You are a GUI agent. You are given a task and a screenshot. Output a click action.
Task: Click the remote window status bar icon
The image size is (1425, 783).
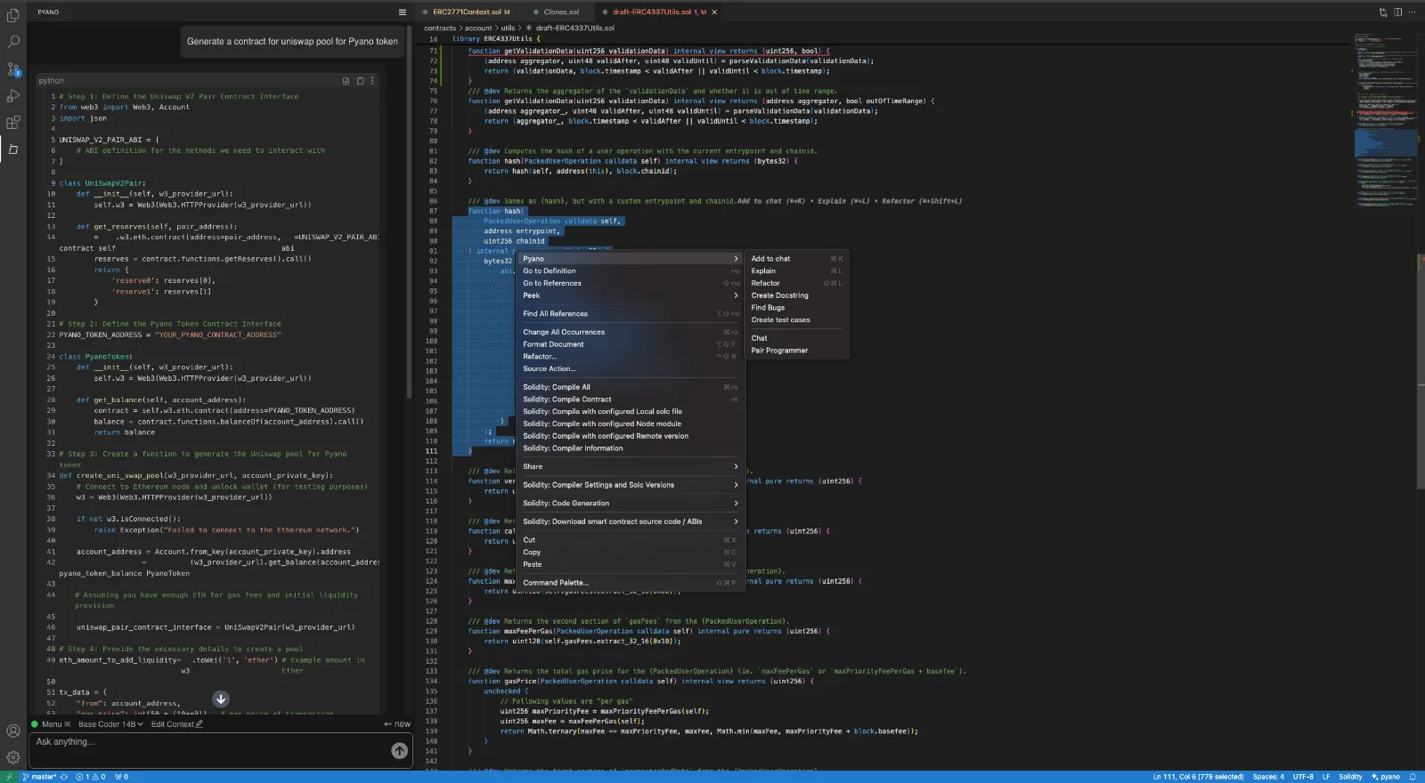[x=8, y=777]
